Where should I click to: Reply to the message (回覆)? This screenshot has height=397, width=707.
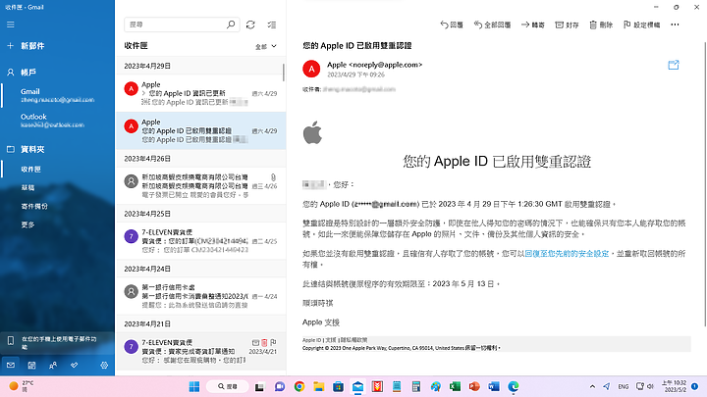tap(452, 25)
